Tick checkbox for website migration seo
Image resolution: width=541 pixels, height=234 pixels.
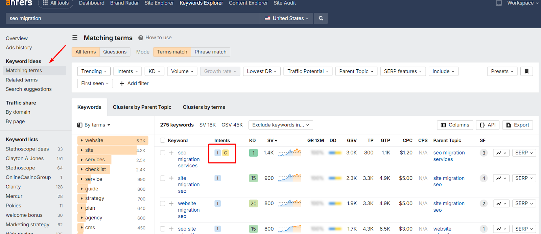point(163,204)
